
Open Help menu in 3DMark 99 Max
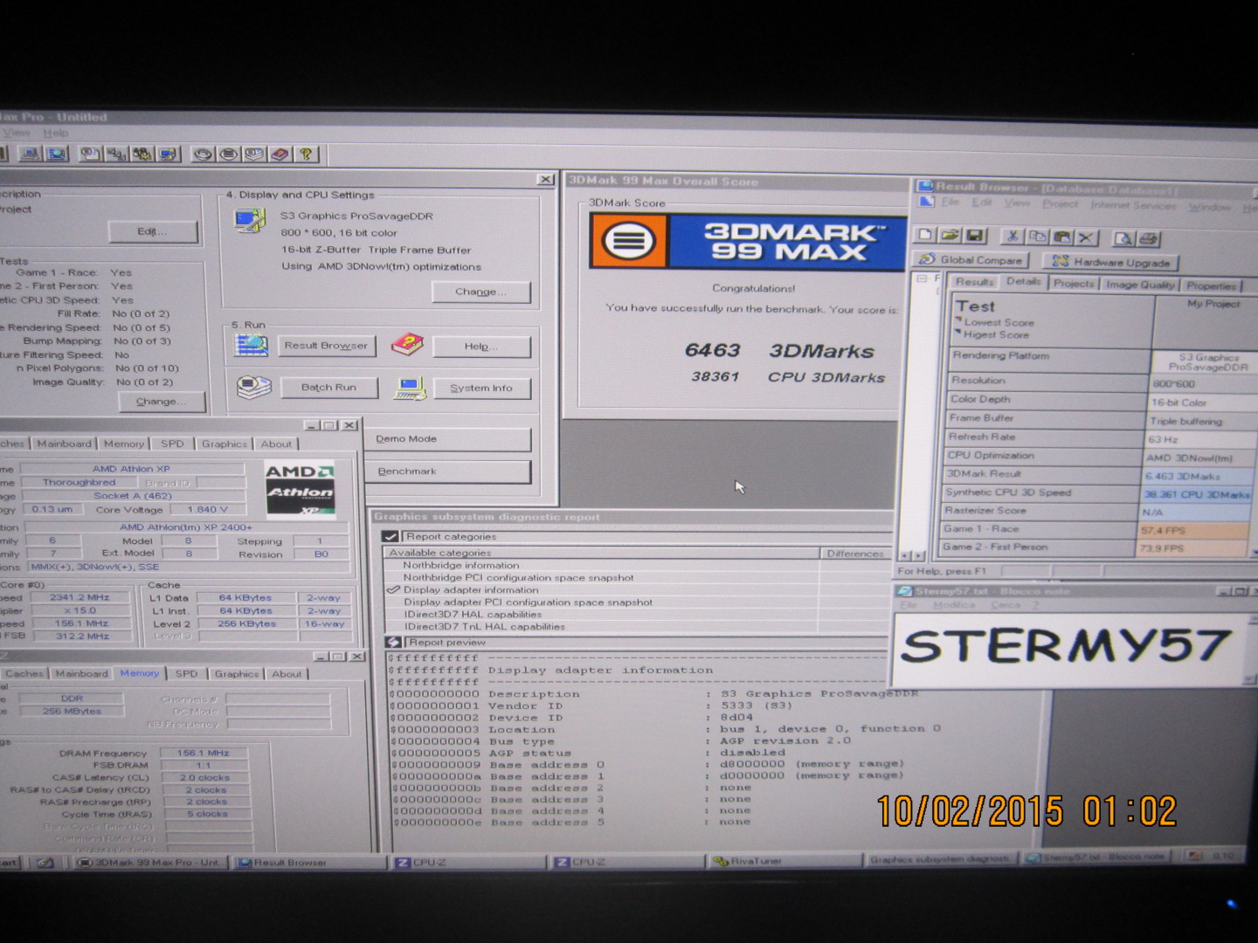55,133
